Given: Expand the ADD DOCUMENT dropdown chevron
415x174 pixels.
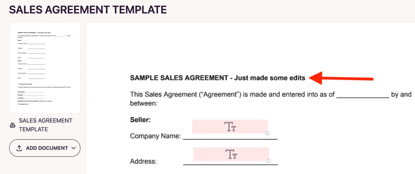Looking at the screenshot, I should (x=73, y=148).
